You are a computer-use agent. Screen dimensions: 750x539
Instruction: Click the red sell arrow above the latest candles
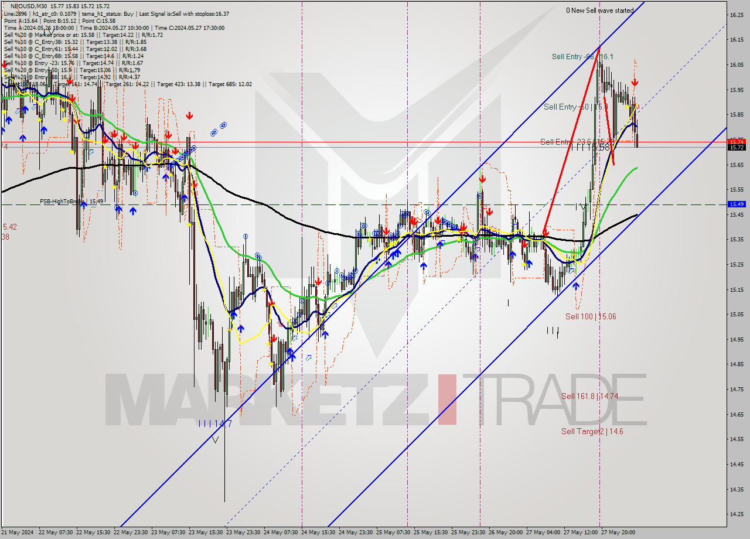tap(635, 83)
